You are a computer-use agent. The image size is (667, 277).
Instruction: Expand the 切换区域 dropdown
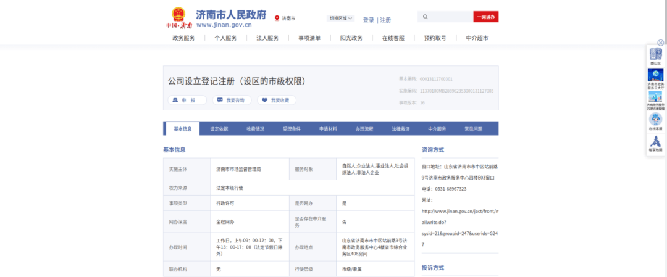tap(340, 19)
